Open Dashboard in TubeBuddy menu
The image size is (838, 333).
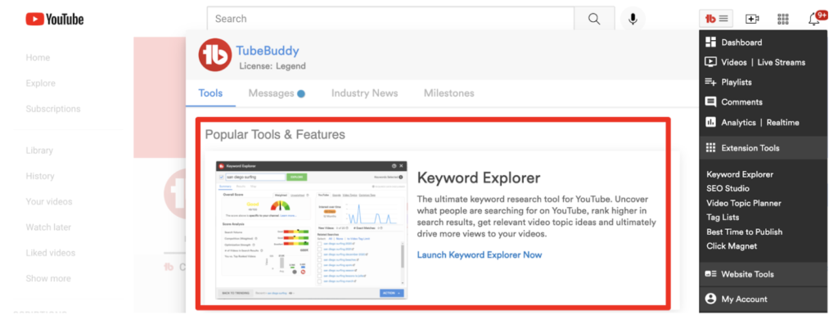tap(741, 43)
